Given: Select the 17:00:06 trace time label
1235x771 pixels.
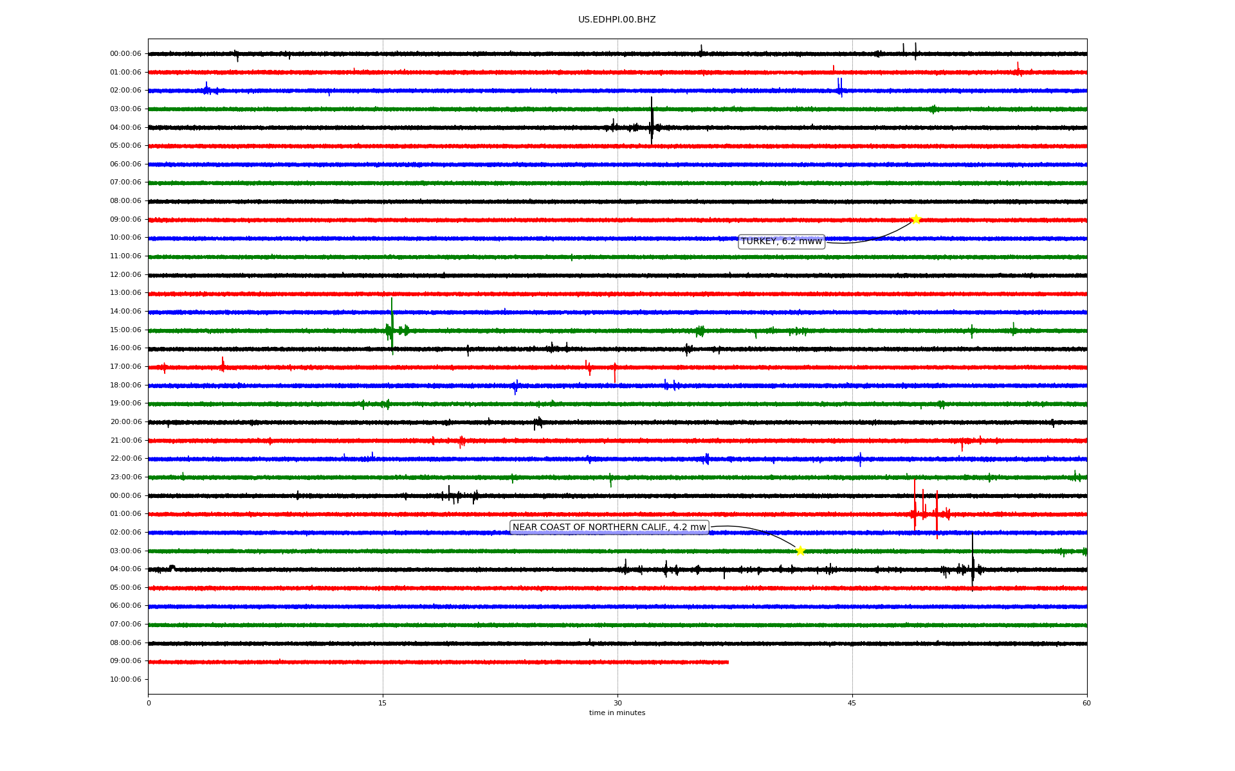Looking at the screenshot, I should point(125,367).
